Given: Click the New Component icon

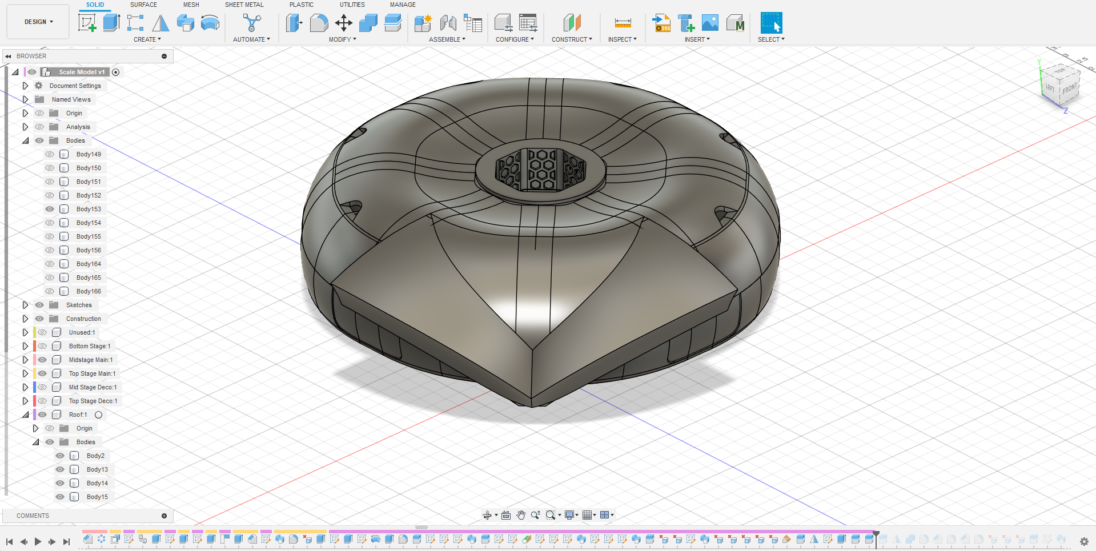Looking at the screenshot, I should tap(423, 23).
